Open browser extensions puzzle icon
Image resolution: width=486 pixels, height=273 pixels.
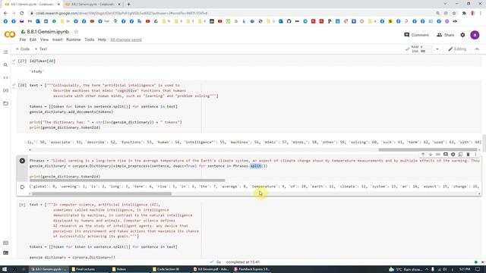click(x=464, y=14)
